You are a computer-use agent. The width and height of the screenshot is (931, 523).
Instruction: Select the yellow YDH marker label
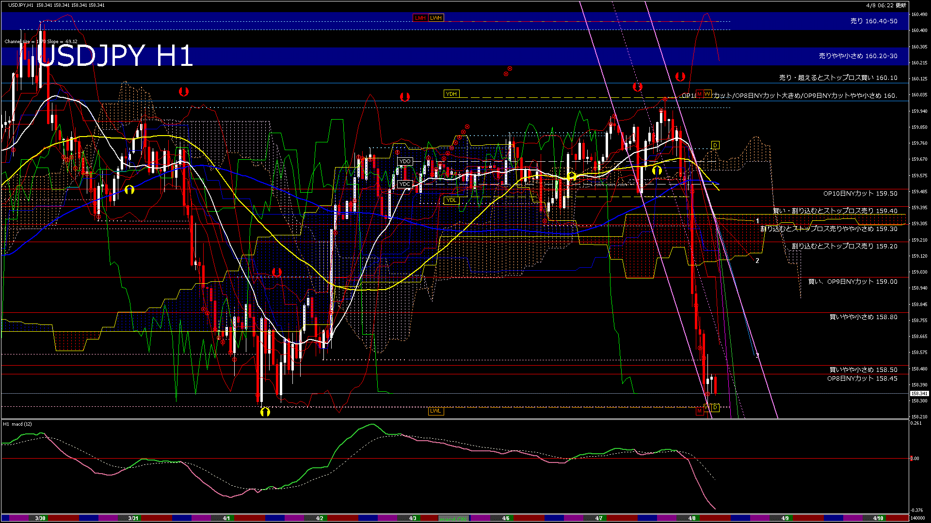451,94
